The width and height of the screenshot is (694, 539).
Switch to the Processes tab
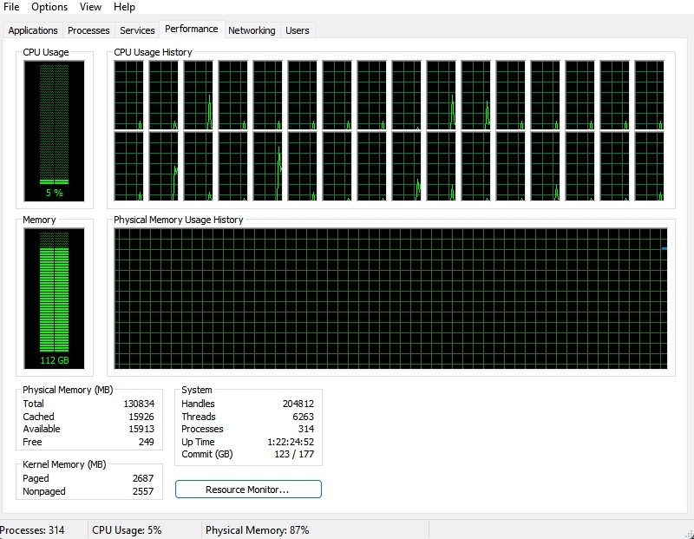(88, 30)
